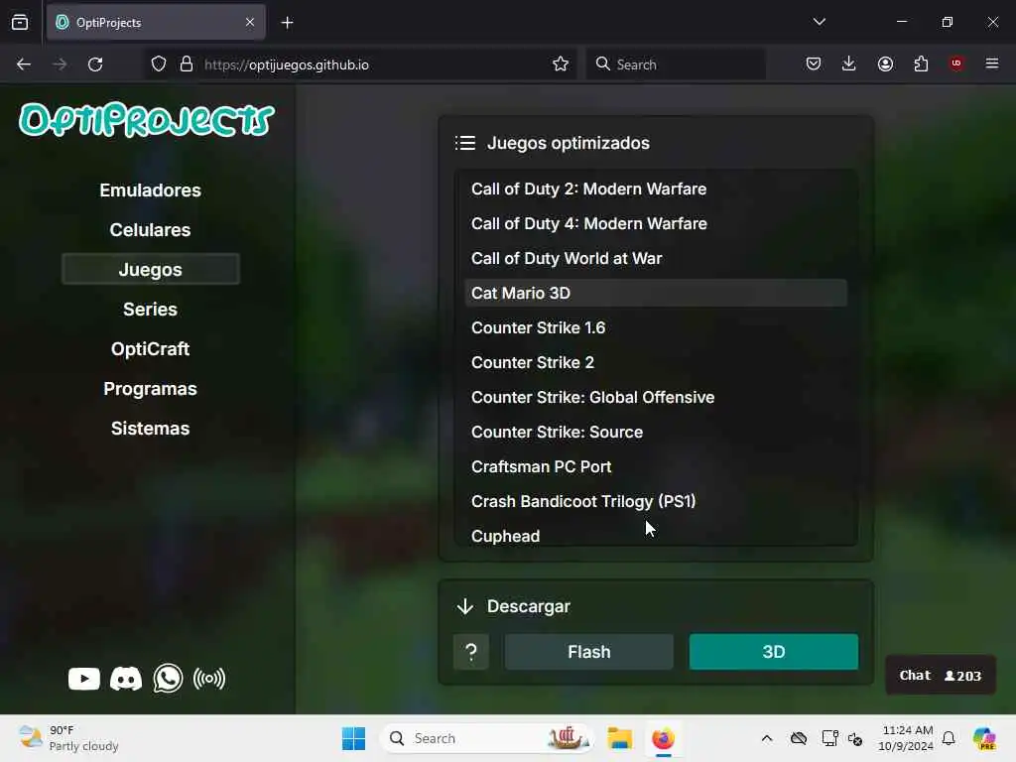Open the Chat 203 button

coord(941,676)
